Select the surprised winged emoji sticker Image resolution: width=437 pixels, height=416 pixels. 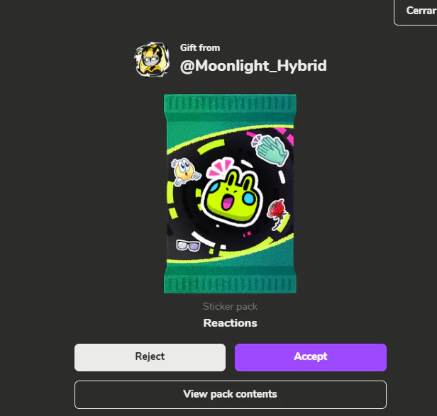click(185, 172)
